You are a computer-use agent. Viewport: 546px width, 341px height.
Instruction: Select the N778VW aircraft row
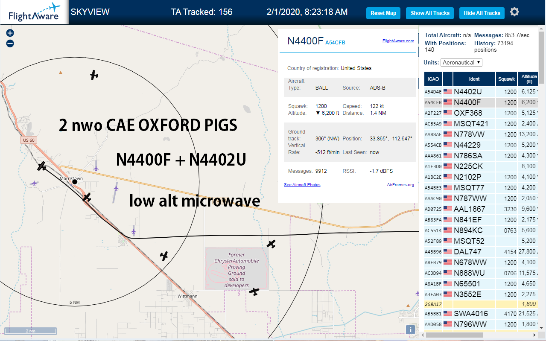481,134
